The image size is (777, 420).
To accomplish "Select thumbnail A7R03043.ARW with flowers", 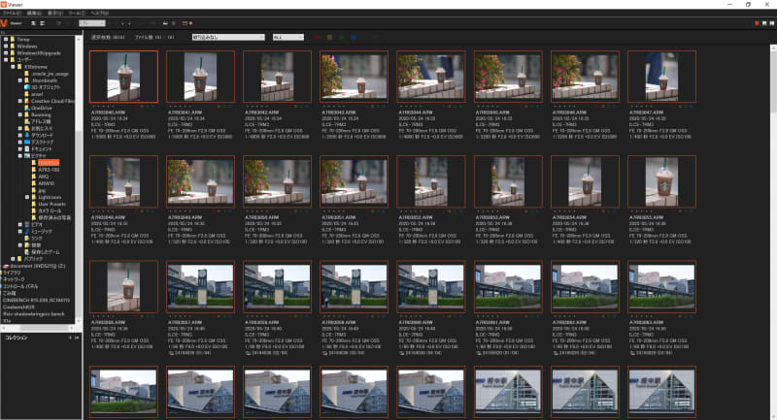I will pos(354,77).
